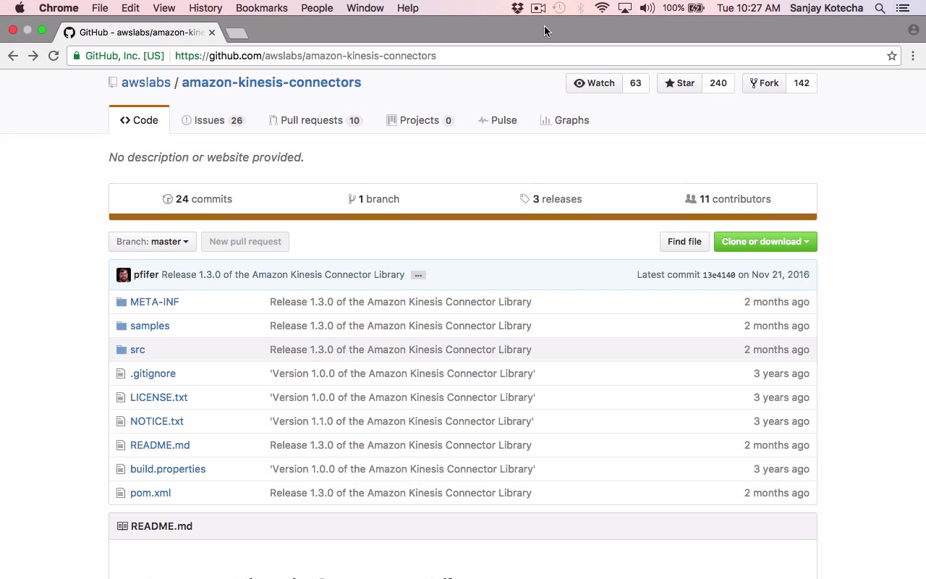Open latest commit hash 13e4140
926x579 pixels.
coord(719,275)
